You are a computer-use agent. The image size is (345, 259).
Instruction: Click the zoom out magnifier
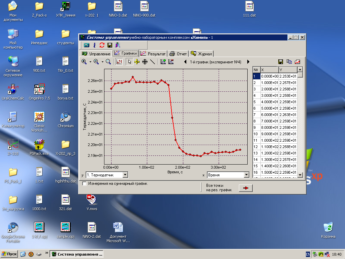96,62
